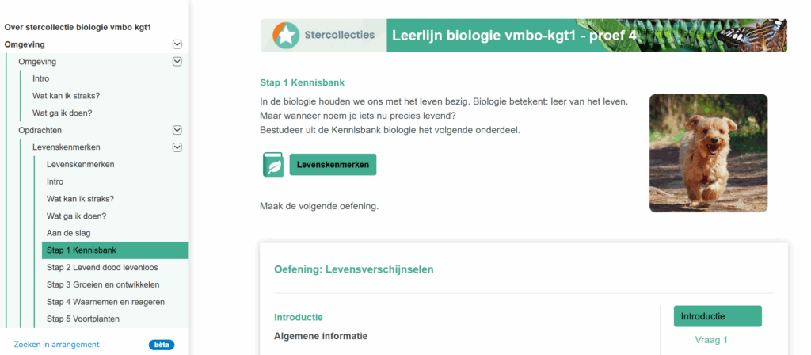Open Stap 2 Levend dood levenloos
The height and width of the screenshot is (355, 811).
pyautogui.click(x=103, y=268)
